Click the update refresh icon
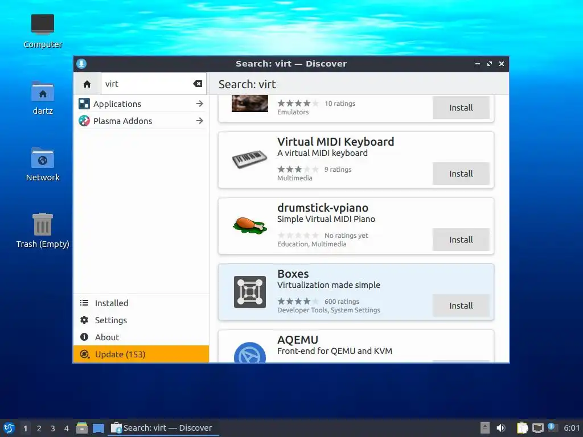 (85, 354)
